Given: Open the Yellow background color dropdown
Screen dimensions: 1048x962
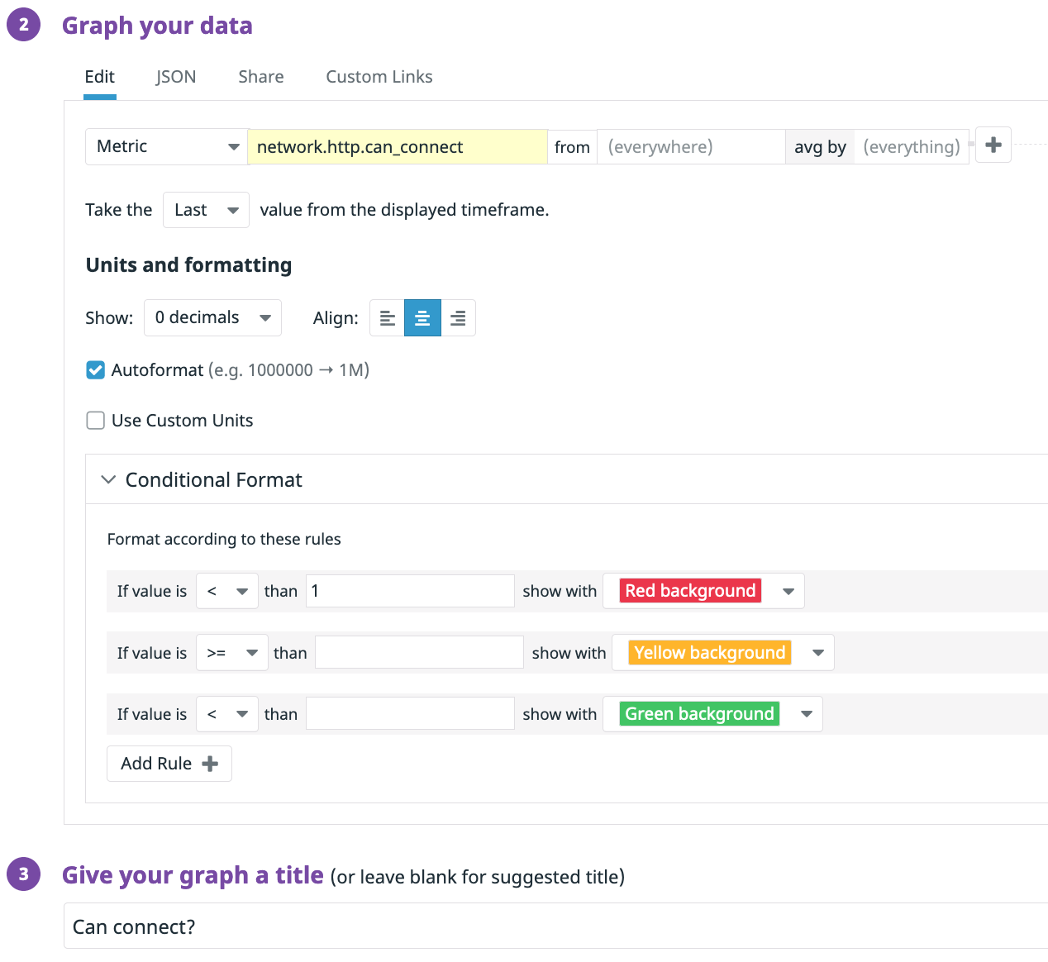Looking at the screenshot, I should (723, 653).
